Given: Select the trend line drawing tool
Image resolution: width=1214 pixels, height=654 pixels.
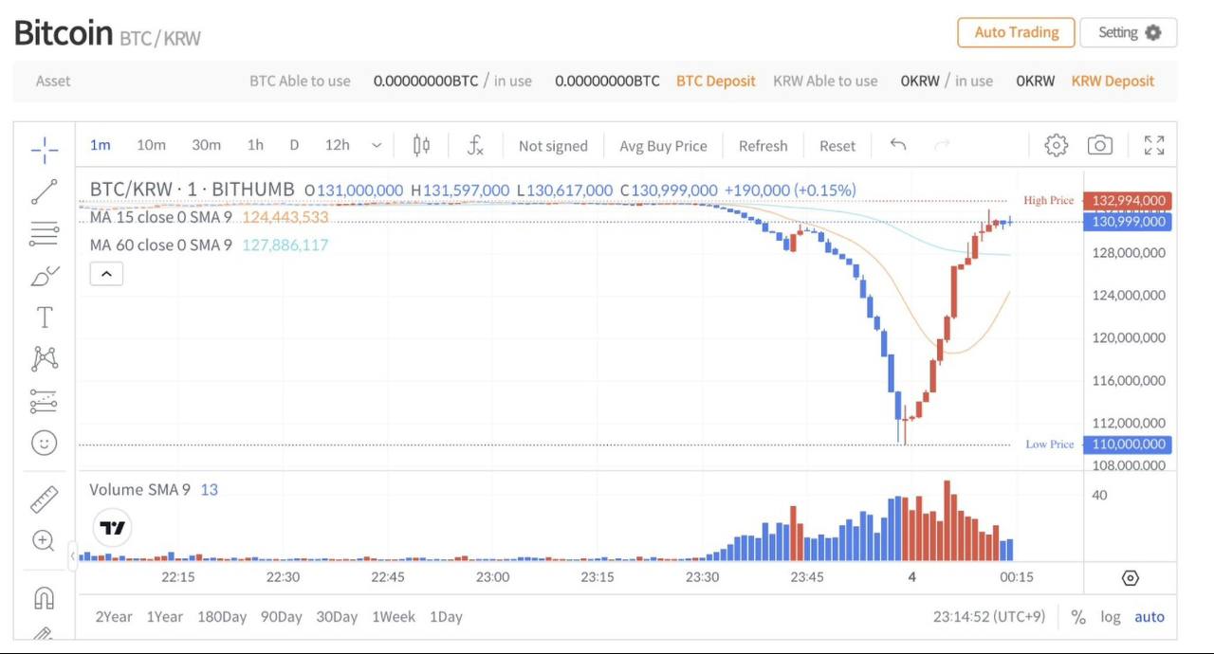Looking at the screenshot, I should pyautogui.click(x=44, y=191).
